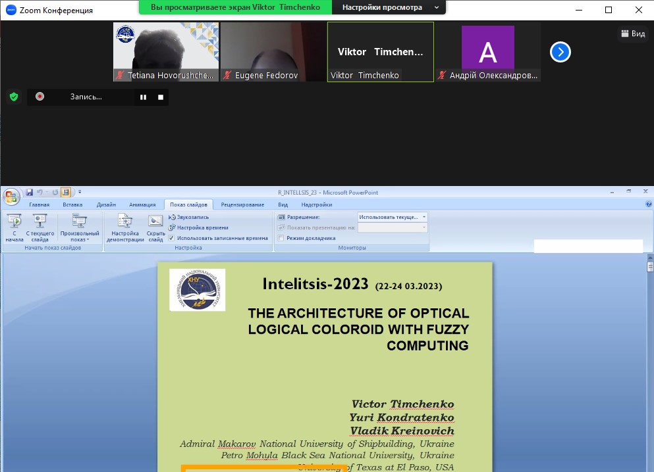Switch to the Анимация ribbon tab
The height and width of the screenshot is (472, 654).
pyautogui.click(x=142, y=204)
